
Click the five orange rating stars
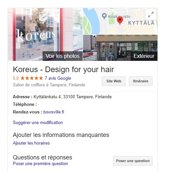click(x=32, y=78)
